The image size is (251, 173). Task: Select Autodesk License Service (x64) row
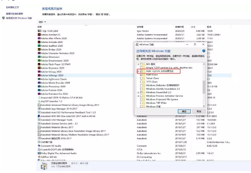[134, 123]
